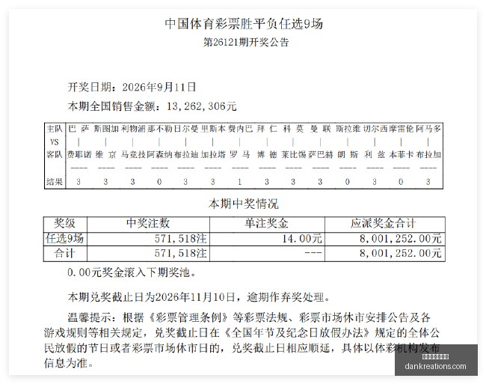
Task: Select home team 曼联
Action: click(x=321, y=129)
